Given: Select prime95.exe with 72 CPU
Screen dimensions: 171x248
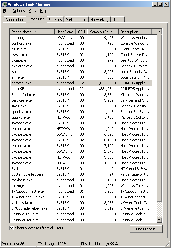Looking at the screenshot, I should click(81, 83).
